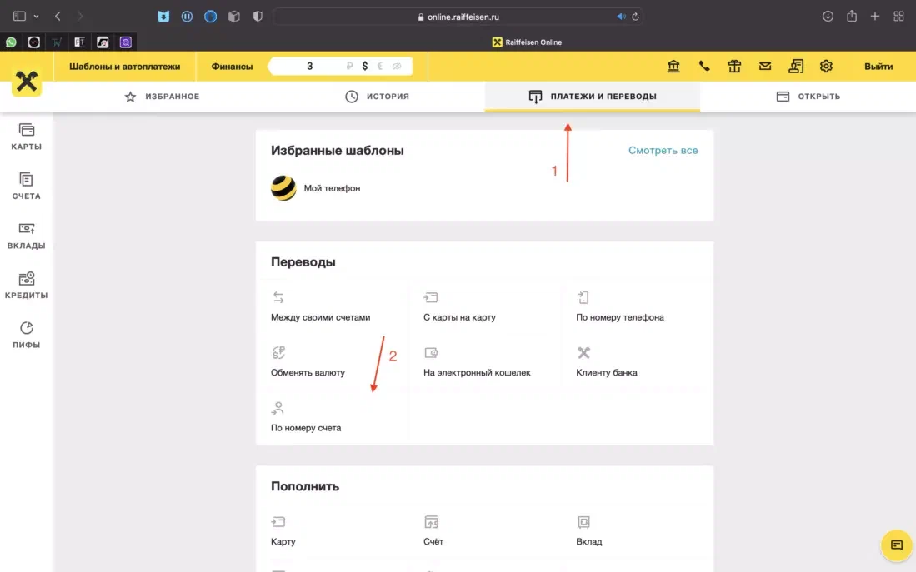Open the Вклады section in the sidebar
The width and height of the screenshot is (916, 572).
click(27, 236)
